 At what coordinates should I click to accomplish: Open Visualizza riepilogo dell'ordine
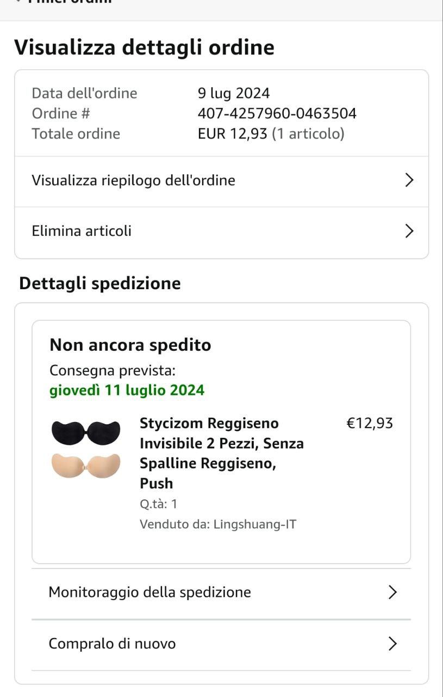(133, 180)
